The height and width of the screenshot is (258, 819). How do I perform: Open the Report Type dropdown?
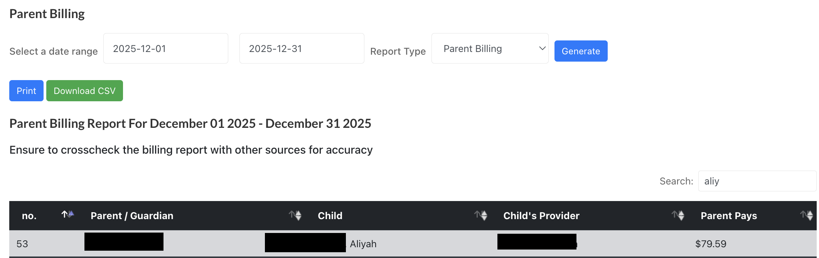pyautogui.click(x=490, y=49)
